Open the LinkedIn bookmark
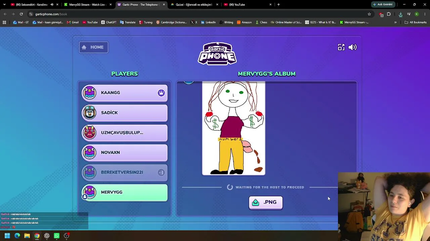Screen dimensions: 430x241 208,22
